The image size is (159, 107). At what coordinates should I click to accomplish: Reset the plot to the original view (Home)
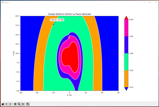[3, 104]
